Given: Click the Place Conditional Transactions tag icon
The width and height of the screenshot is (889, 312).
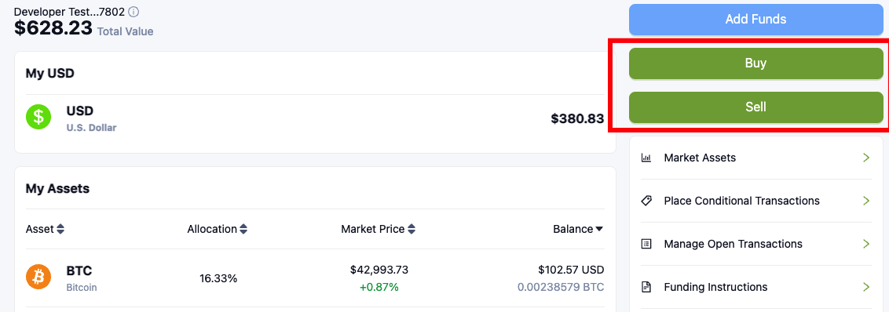Looking at the screenshot, I should 646,201.
